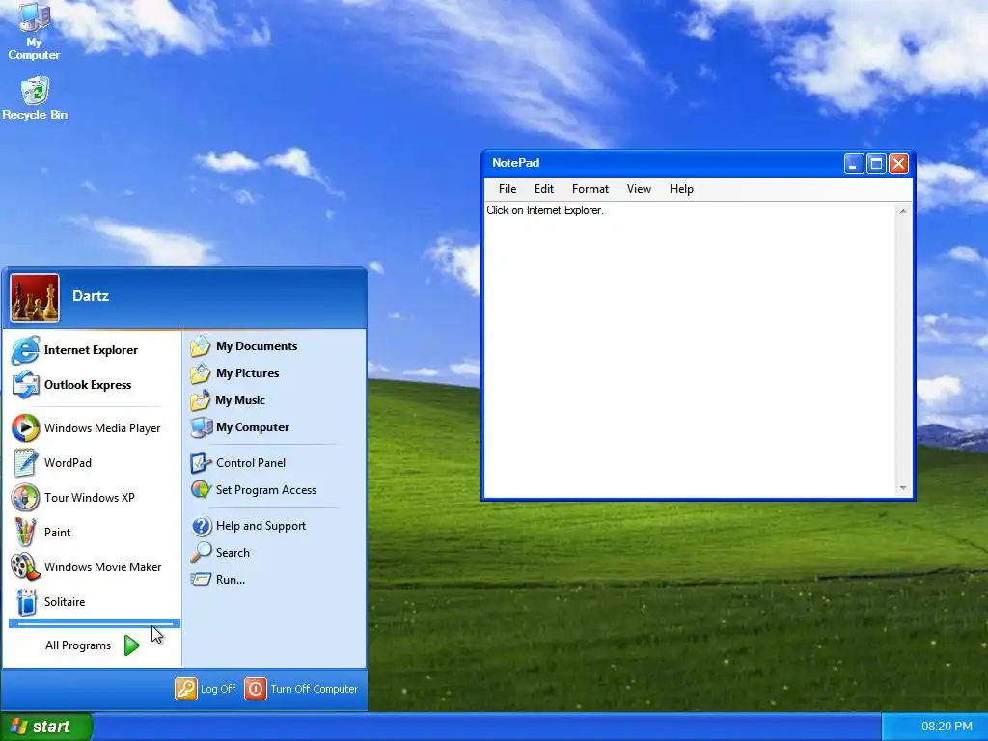Open the Solitaire cards icon

point(26,602)
